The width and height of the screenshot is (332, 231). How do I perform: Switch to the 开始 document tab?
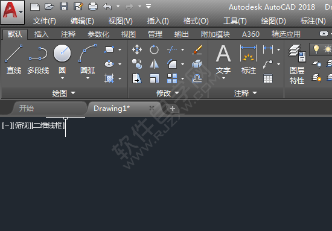point(27,109)
